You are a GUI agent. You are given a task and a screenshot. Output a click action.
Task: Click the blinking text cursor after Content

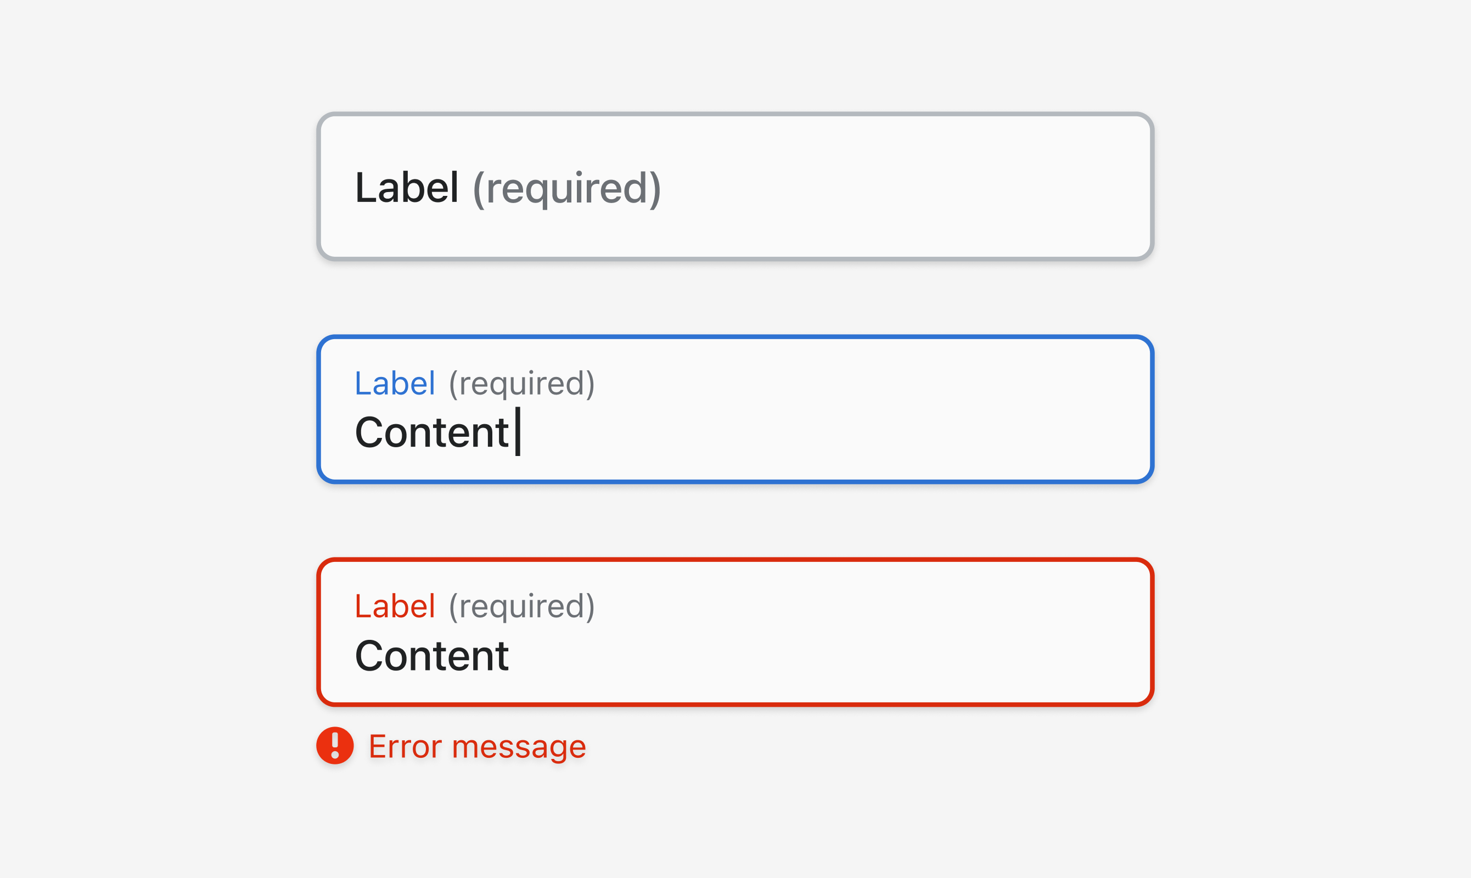[x=518, y=431]
